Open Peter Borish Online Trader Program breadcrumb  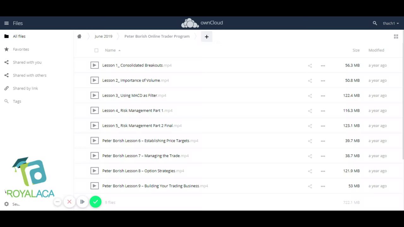(157, 36)
